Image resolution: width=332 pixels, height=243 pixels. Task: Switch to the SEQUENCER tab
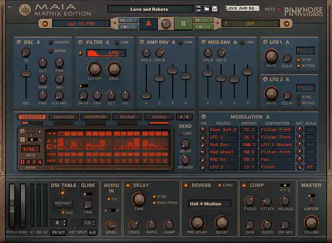tap(32, 117)
